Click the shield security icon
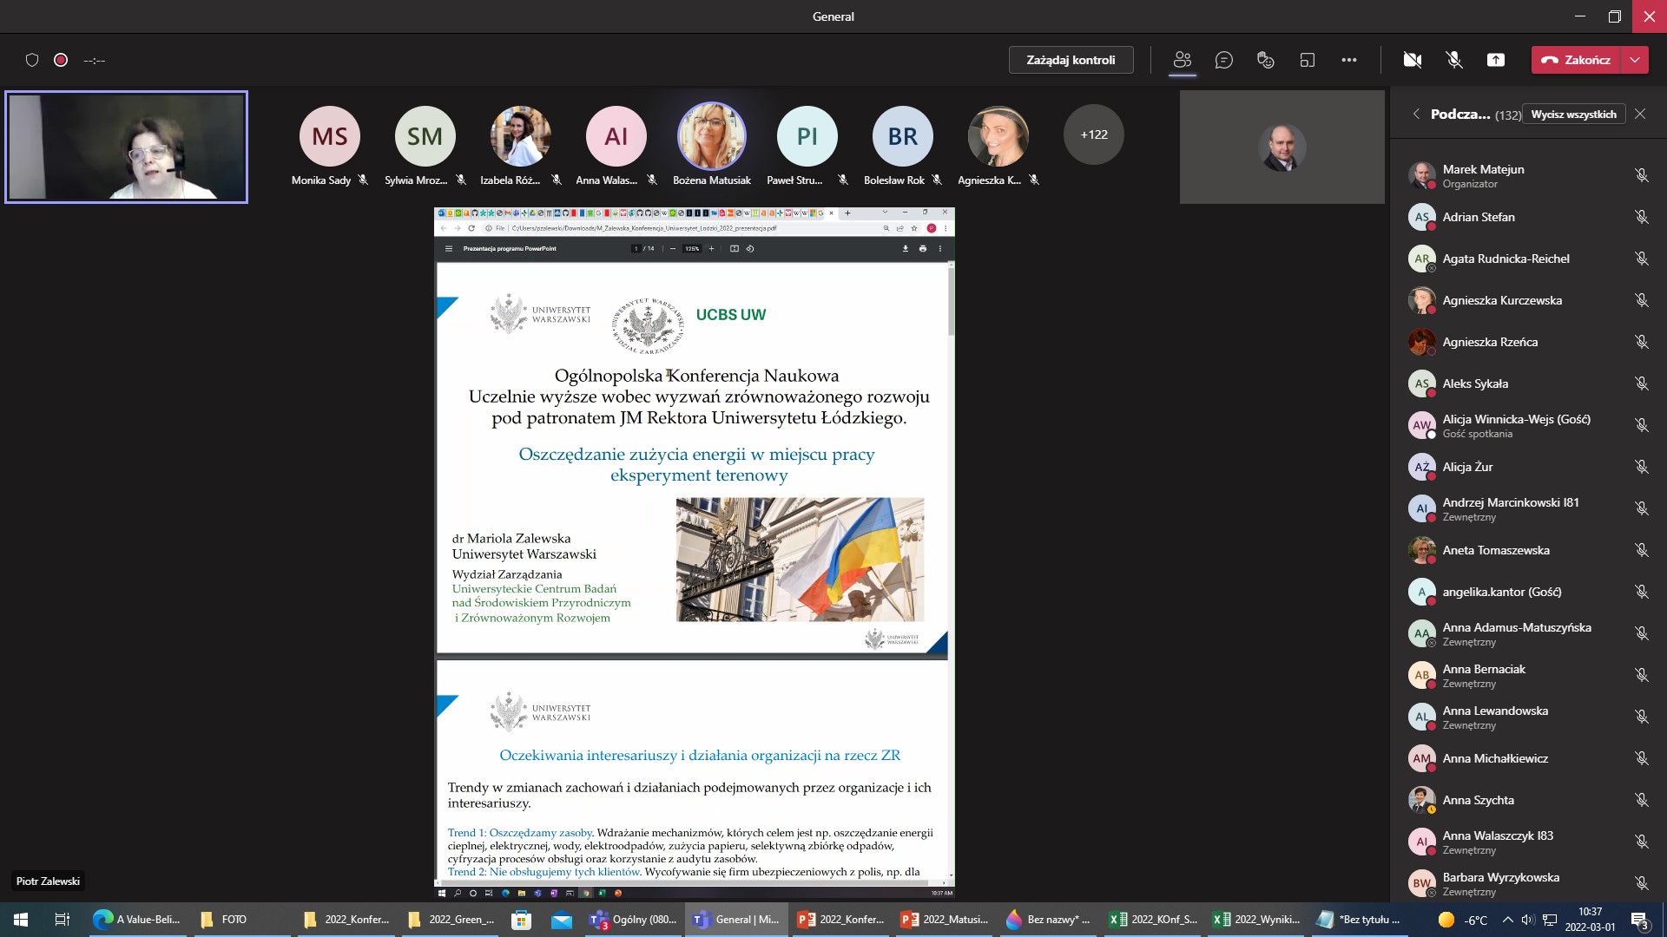Viewport: 1667px width, 937px height. 32,60
